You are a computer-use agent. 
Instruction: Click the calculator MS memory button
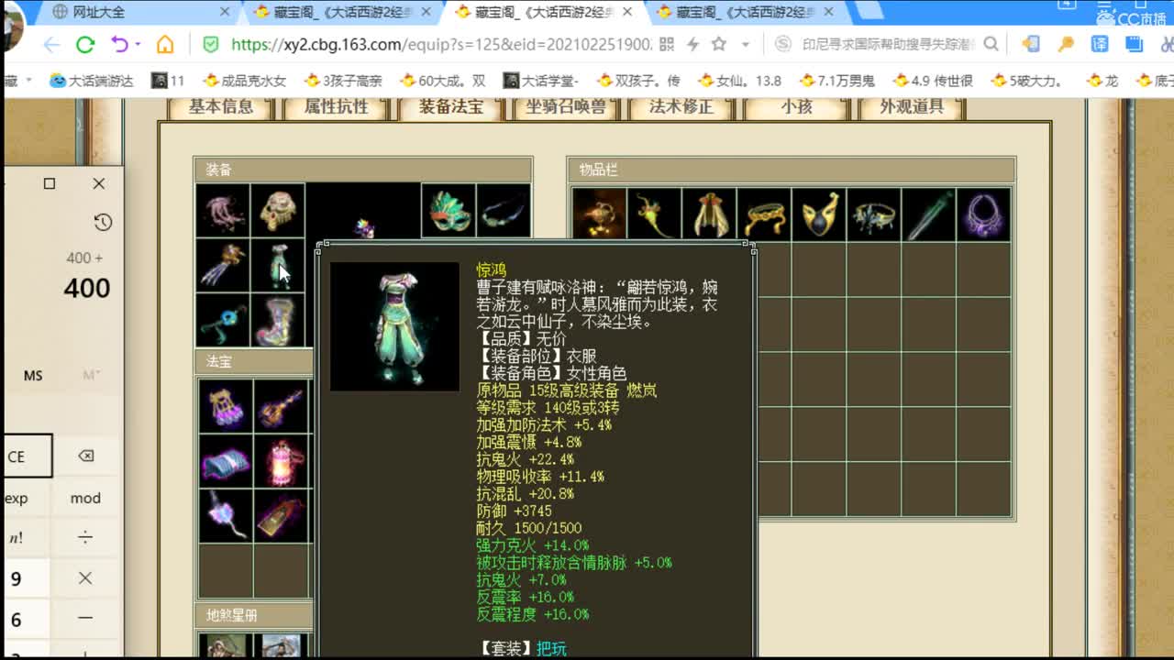point(33,376)
